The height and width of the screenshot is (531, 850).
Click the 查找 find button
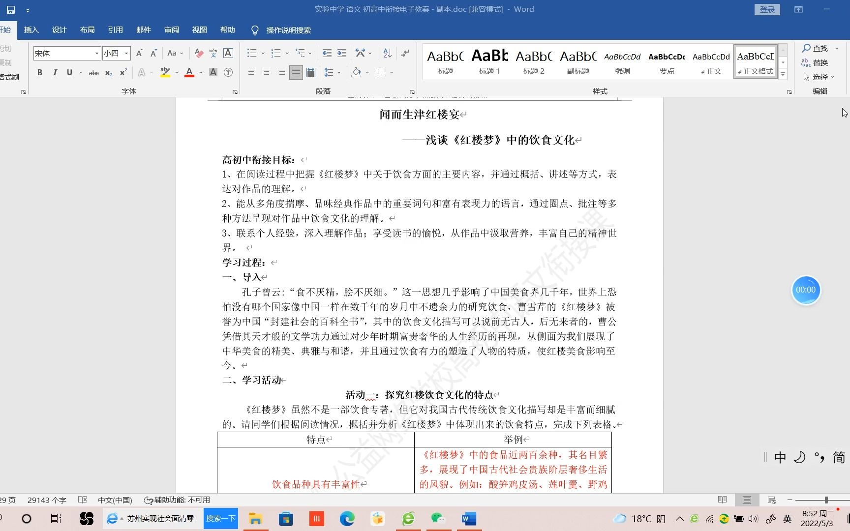tap(816, 48)
